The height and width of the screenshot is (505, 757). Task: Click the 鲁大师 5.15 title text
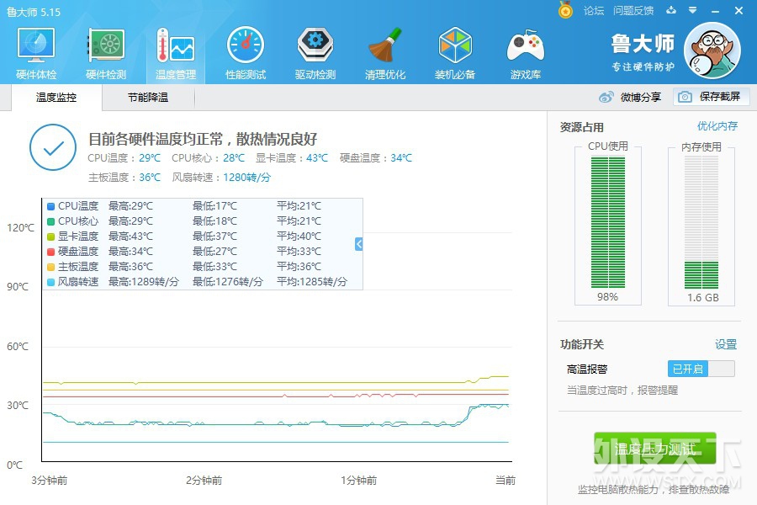pos(34,12)
